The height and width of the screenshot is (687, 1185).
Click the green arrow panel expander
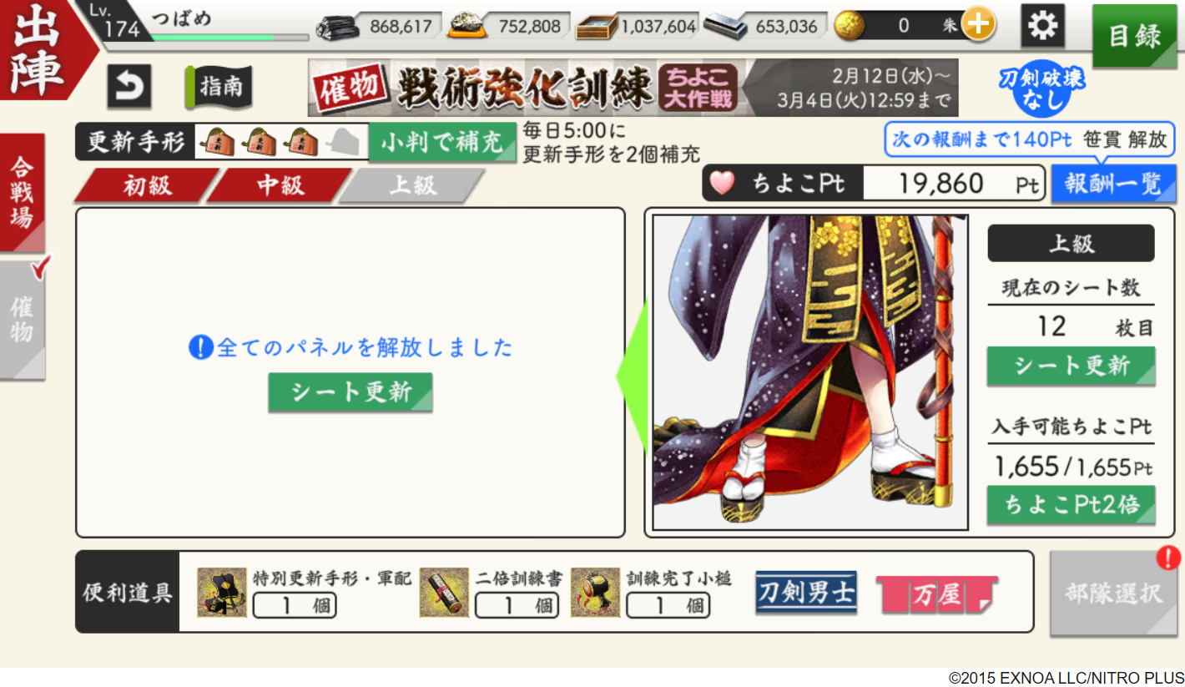632,376
